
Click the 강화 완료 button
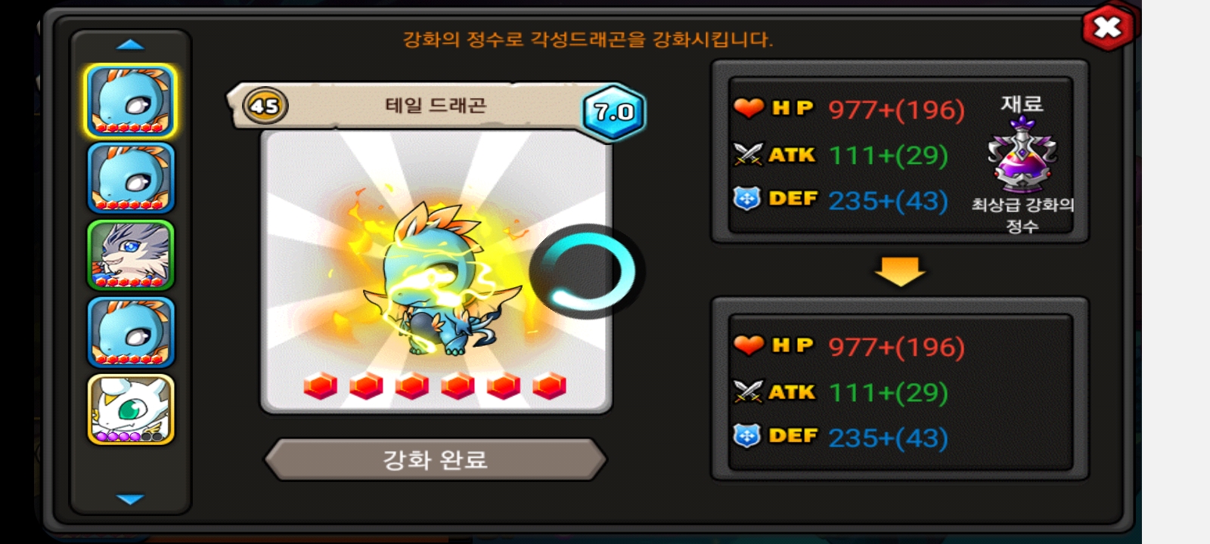tap(435, 459)
